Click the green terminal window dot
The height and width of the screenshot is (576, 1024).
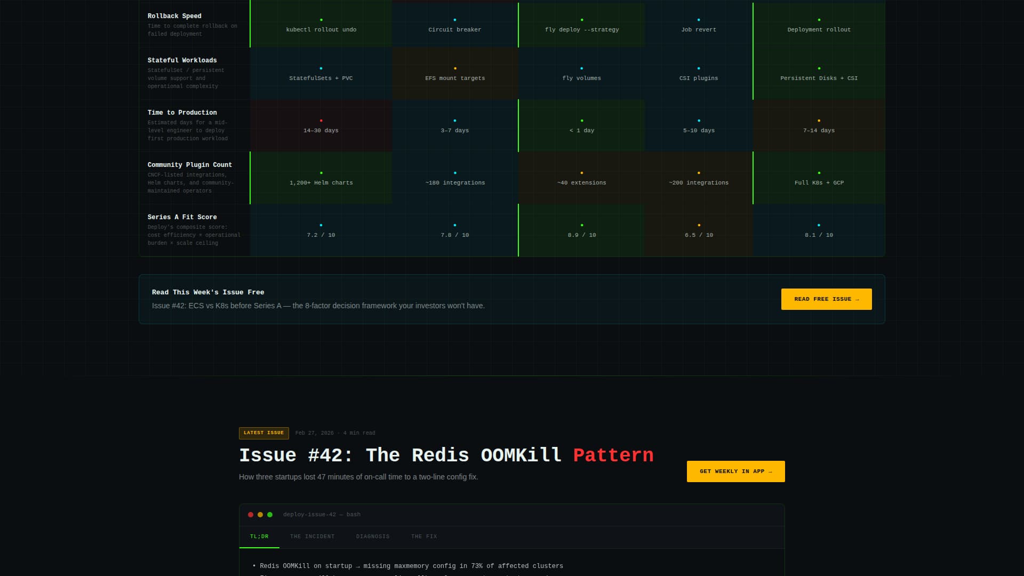[x=270, y=515]
